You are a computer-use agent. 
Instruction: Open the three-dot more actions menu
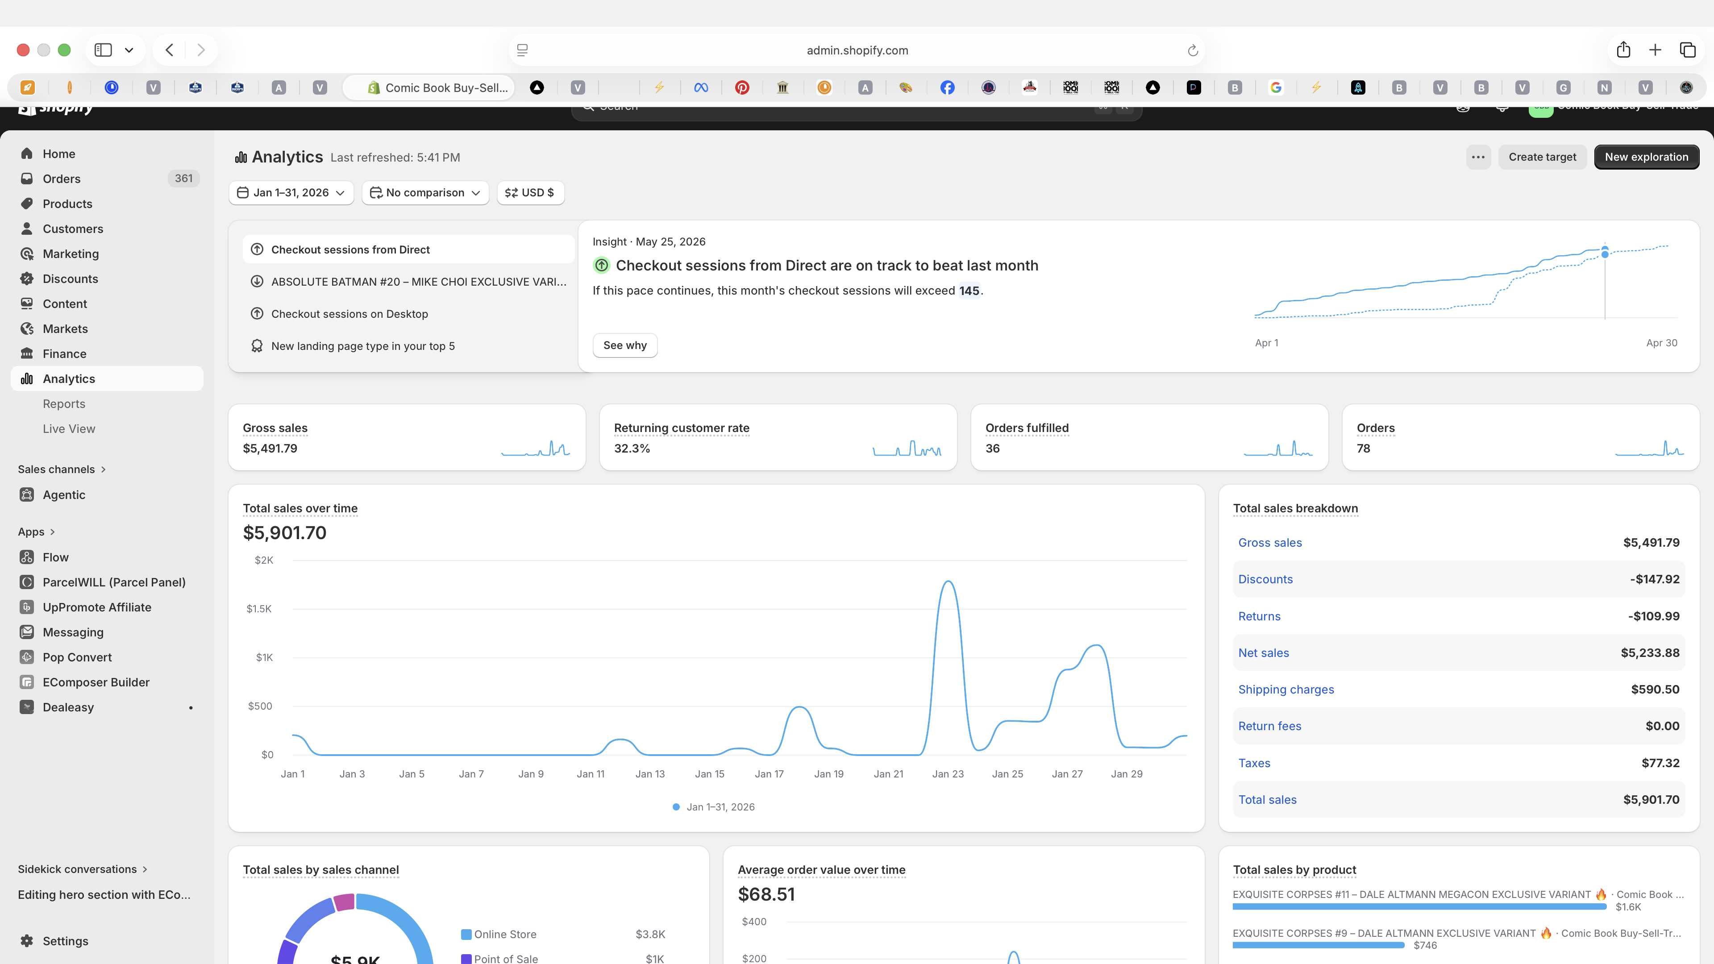pos(1478,157)
